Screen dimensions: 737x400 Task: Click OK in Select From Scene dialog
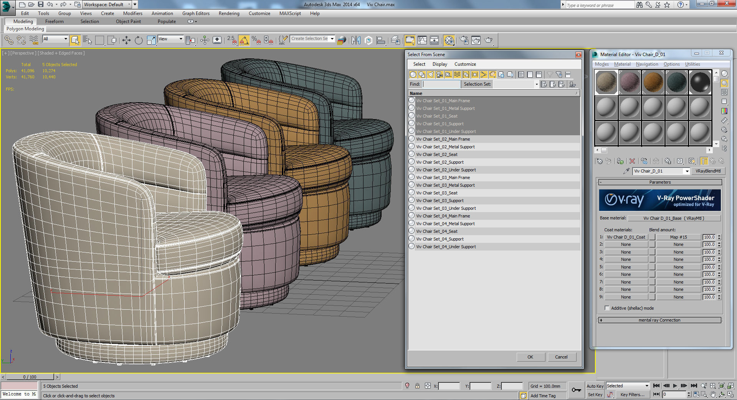pos(530,357)
